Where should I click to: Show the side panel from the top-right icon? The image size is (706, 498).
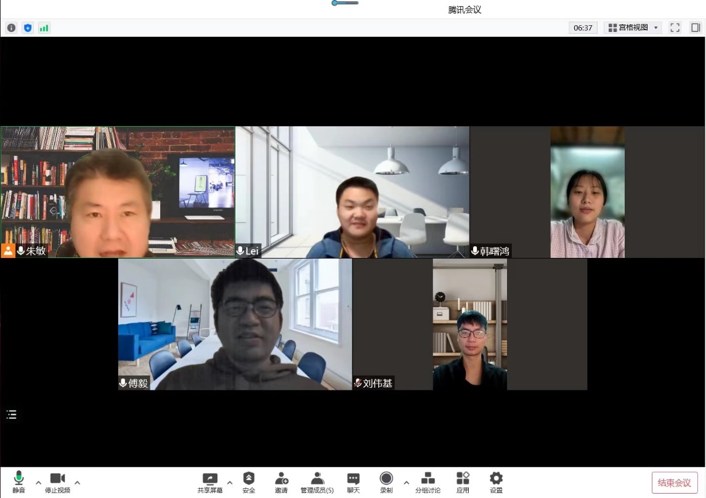(x=695, y=28)
